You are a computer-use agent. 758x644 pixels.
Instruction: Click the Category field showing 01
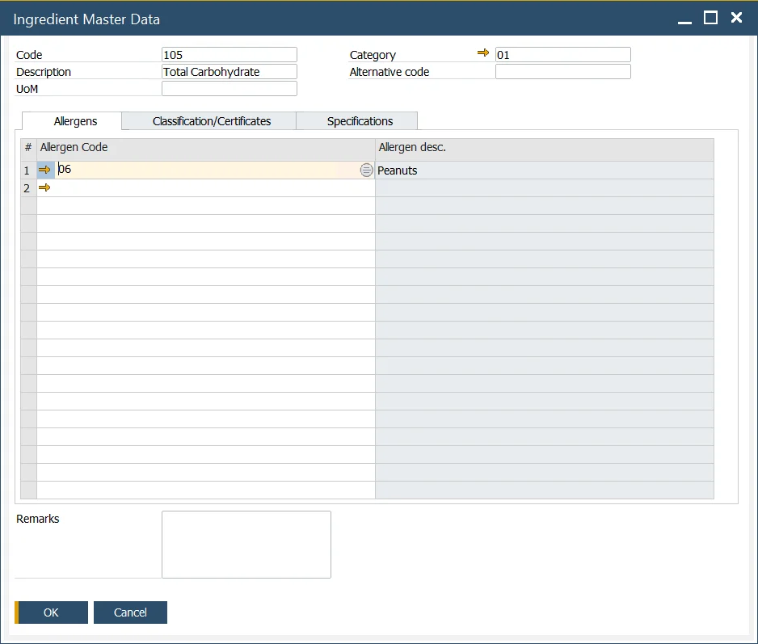click(x=562, y=55)
